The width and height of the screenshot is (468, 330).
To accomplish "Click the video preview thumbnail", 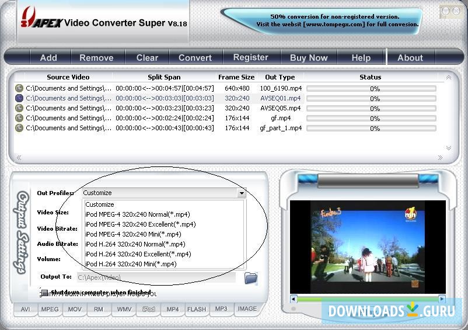I will tap(368, 247).
